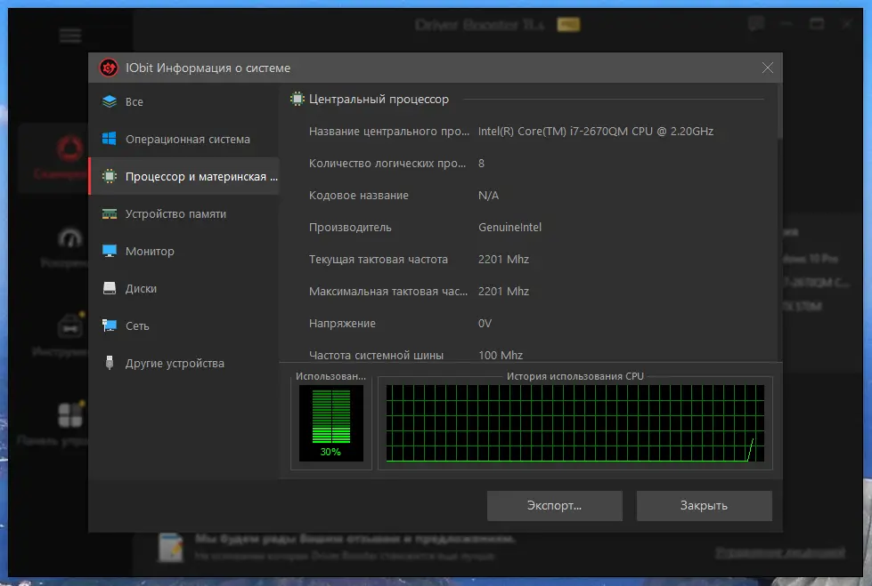Click the IObit logo in the dialog title
The height and width of the screenshot is (586, 872).
point(109,68)
